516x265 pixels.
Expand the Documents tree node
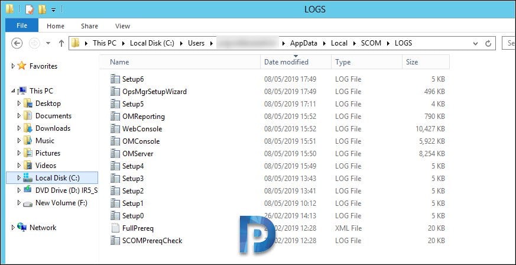click(x=19, y=116)
